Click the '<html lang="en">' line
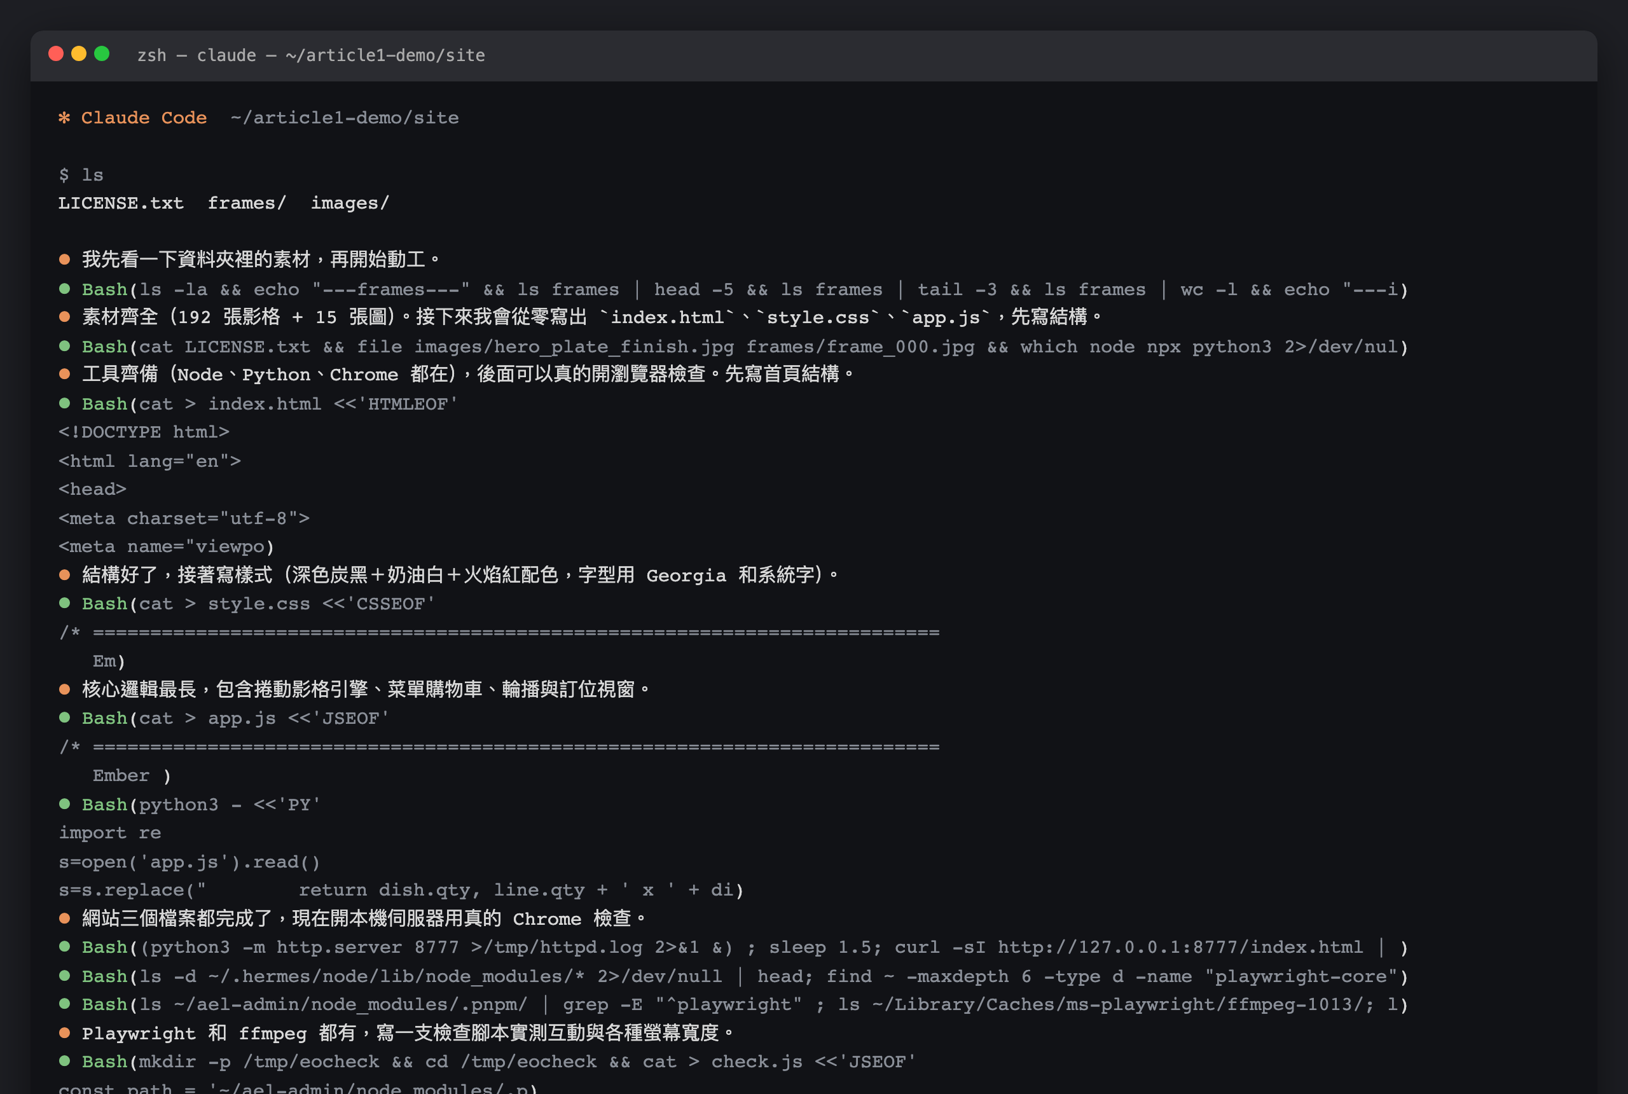 click(149, 461)
